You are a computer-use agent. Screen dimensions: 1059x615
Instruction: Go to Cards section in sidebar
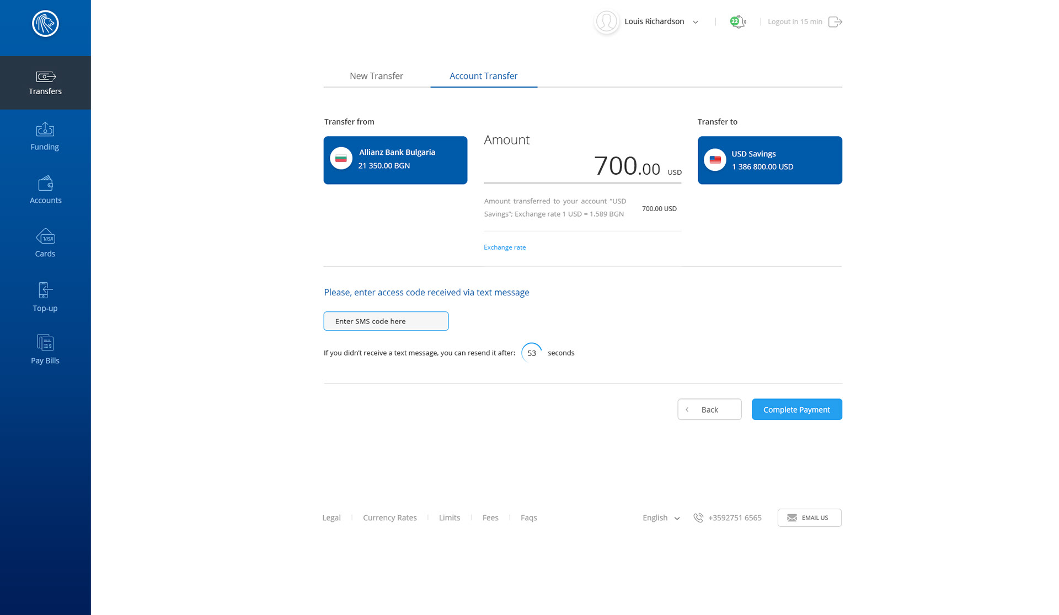pos(45,243)
